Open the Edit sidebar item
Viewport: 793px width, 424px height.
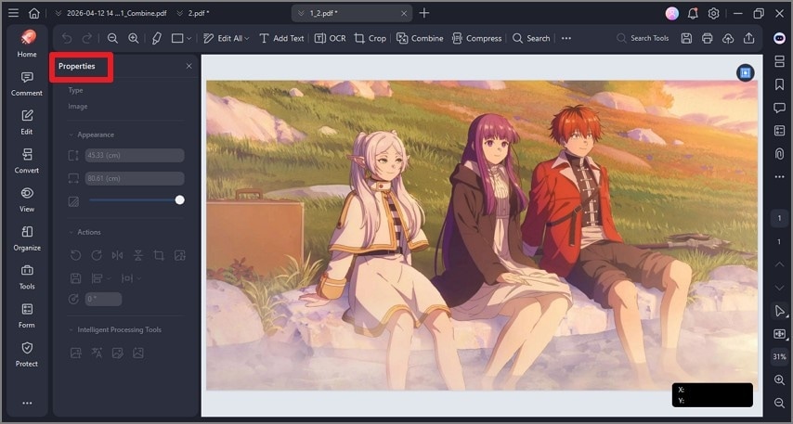pos(27,122)
